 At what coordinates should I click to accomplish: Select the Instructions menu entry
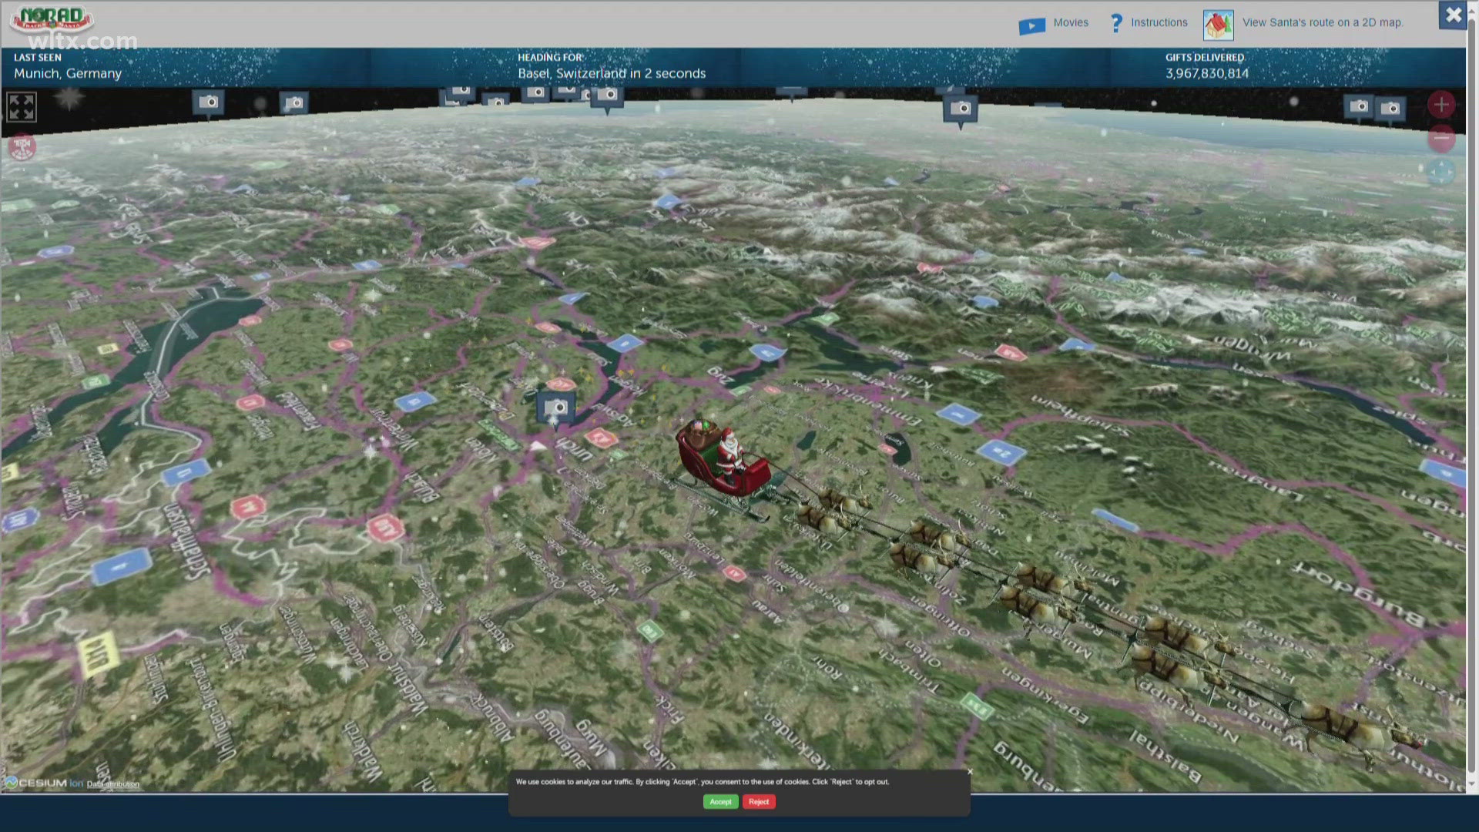coord(1159,22)
